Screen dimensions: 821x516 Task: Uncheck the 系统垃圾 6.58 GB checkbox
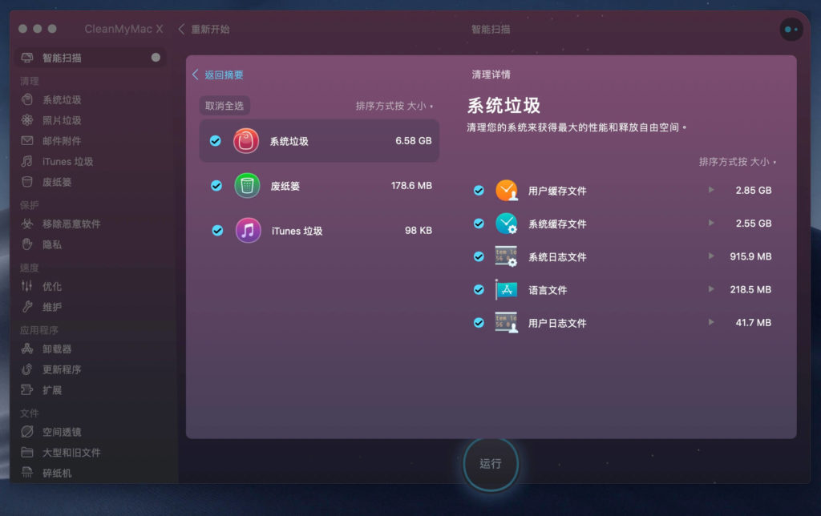pos(215,141)
